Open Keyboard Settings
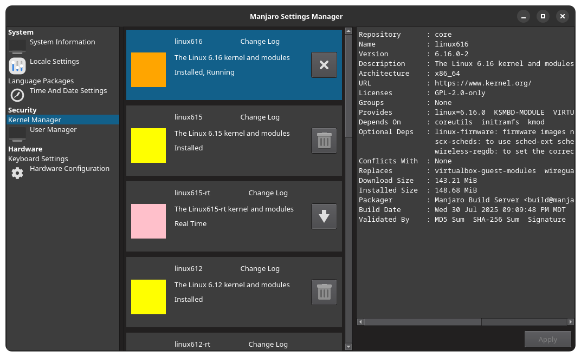581x357 pixels. (38, 158)
